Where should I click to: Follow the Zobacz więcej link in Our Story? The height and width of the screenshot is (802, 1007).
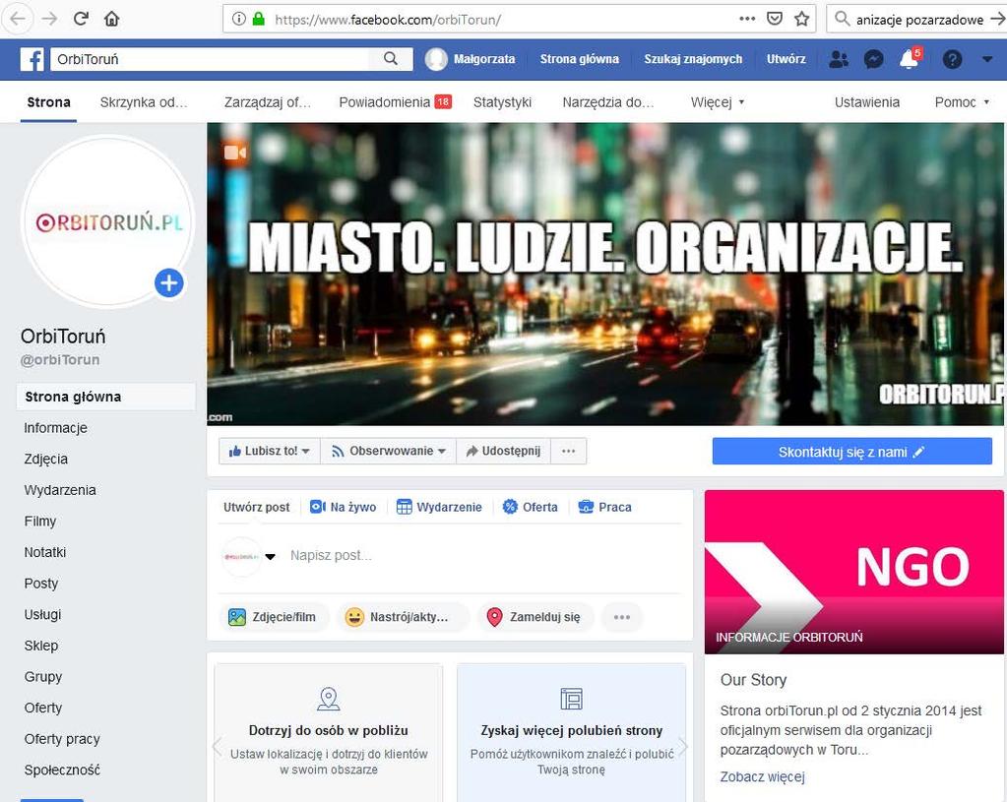tap(762, 777)
